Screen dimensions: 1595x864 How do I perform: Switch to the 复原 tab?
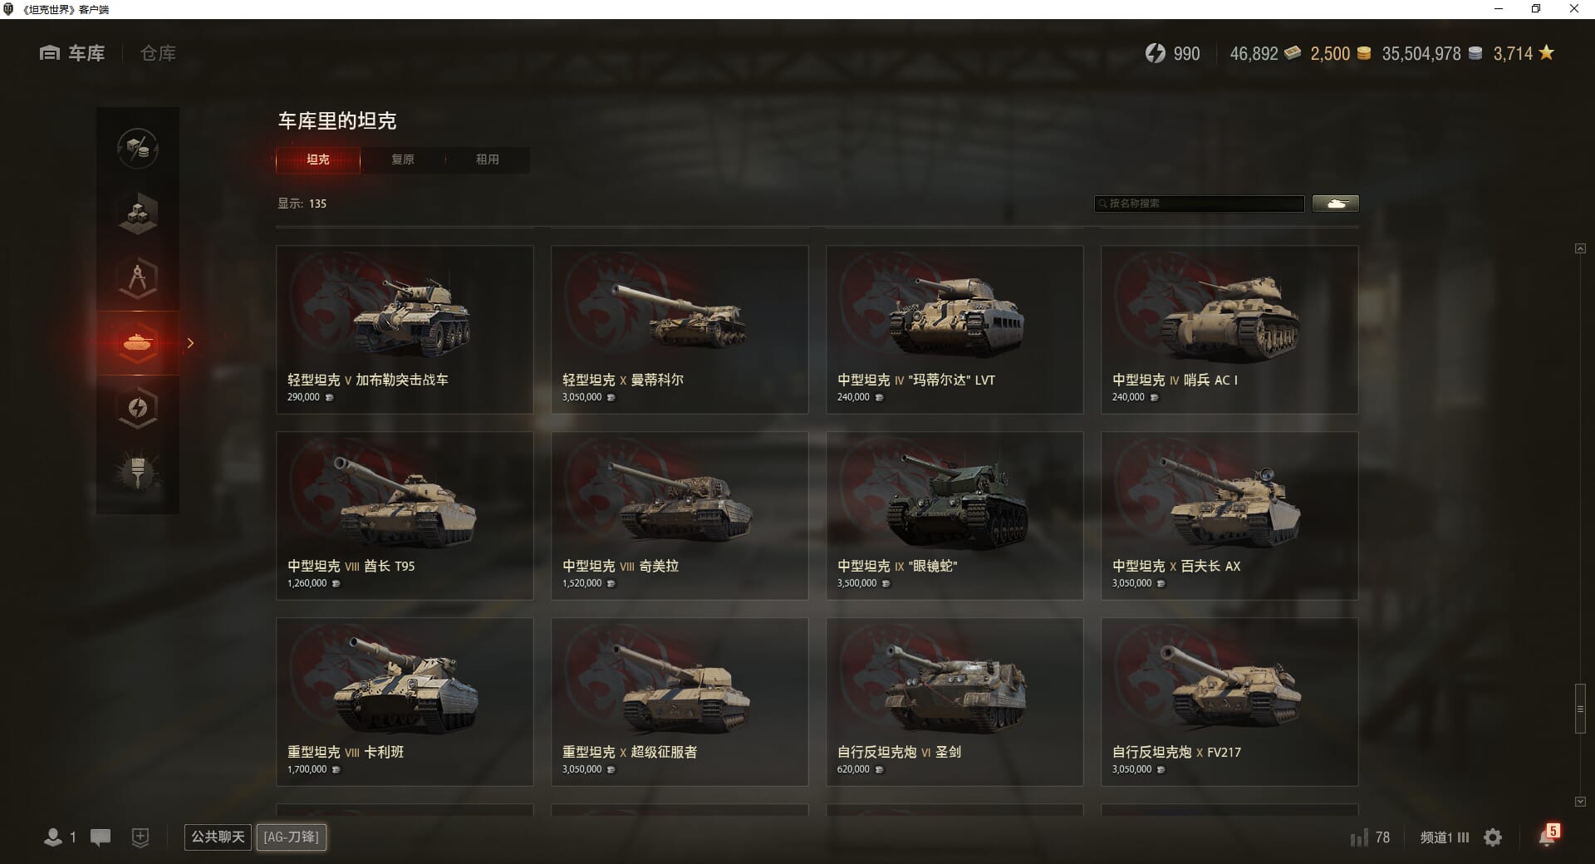(x=403, y=160)
